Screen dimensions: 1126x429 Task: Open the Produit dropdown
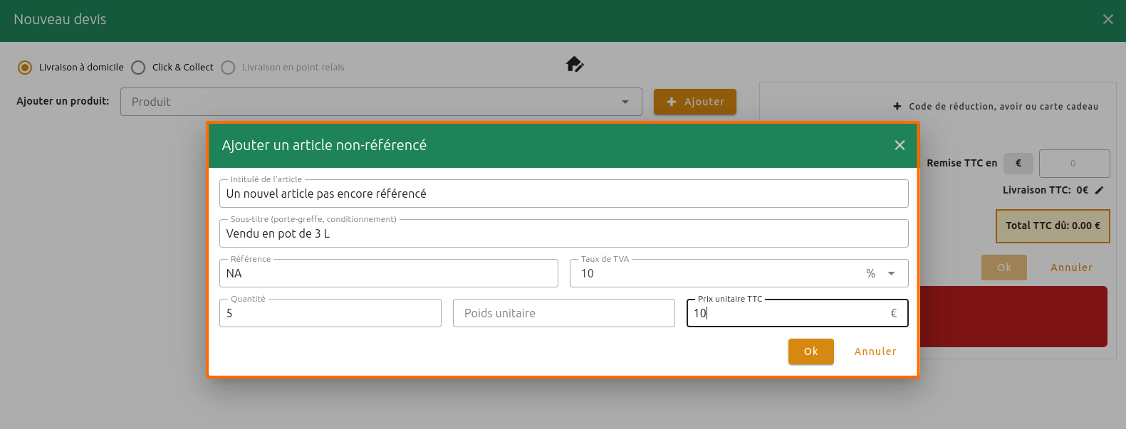[381, 102]
